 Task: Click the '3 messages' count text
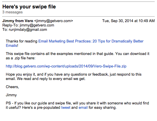(12, 12)
